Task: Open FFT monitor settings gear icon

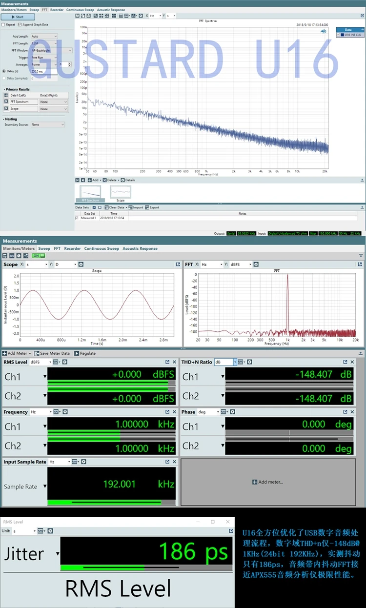Action: [x=257, y=264]
